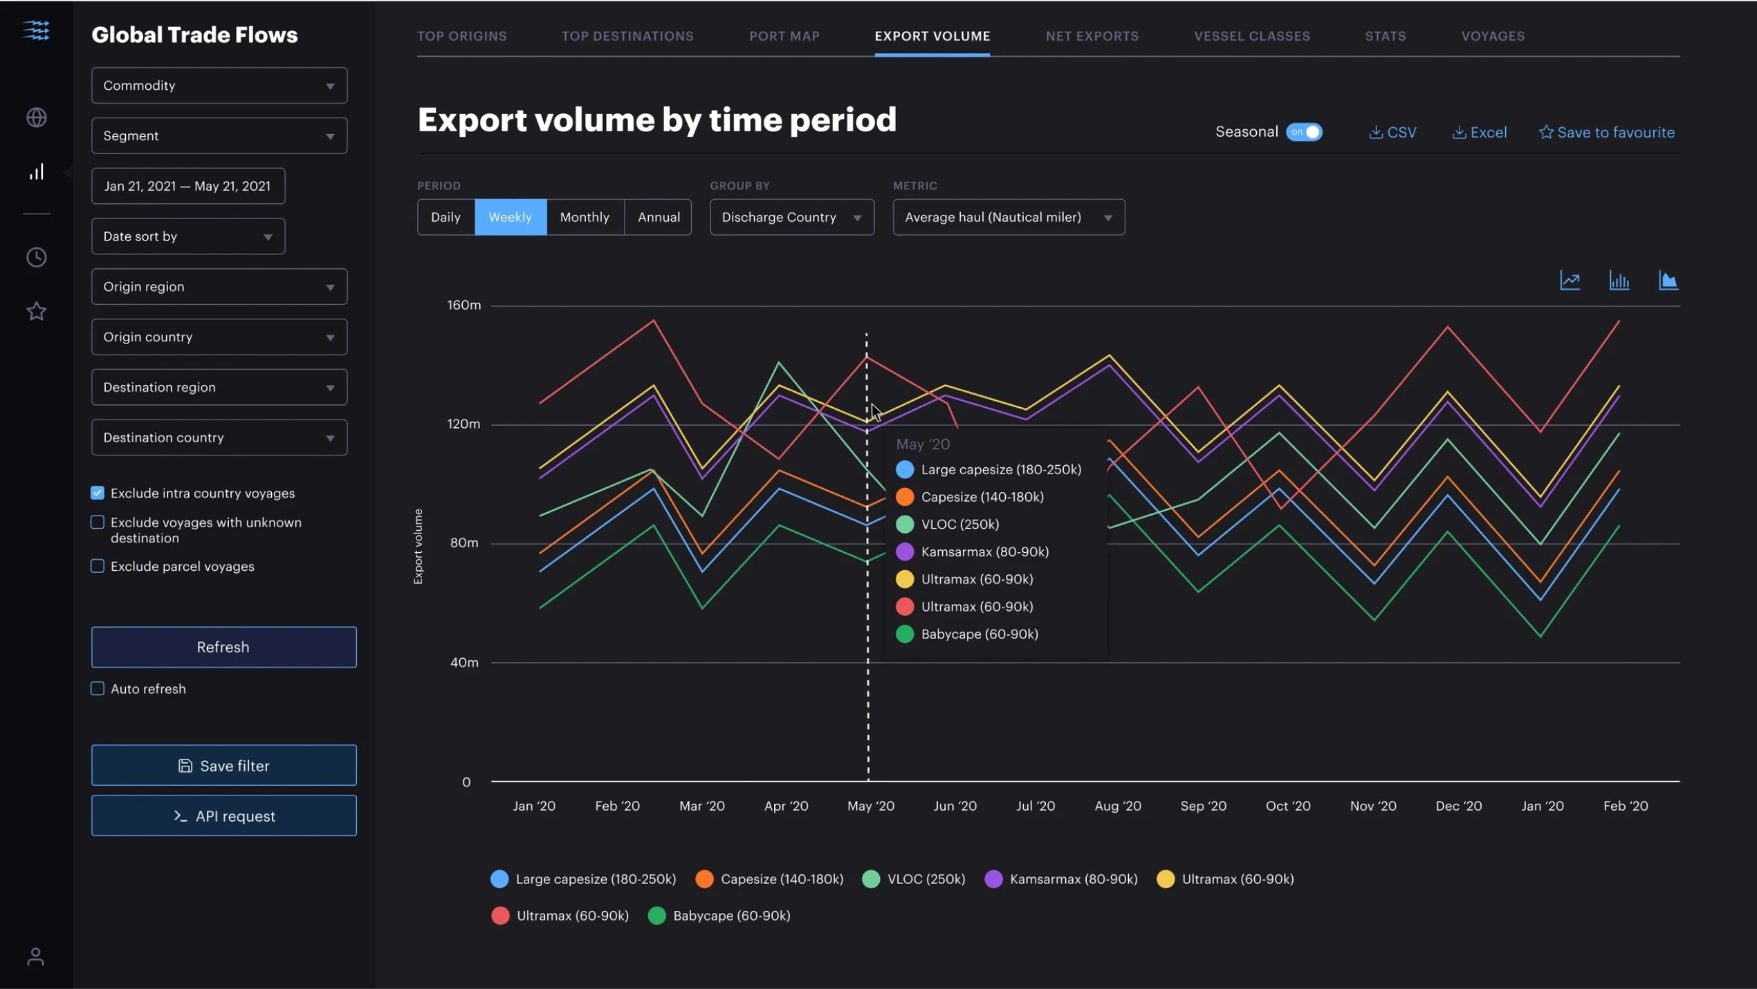Select the Weekly period option
Image resolution: width=1757 pixels, height=989 pixels.
tap(510, 217)
